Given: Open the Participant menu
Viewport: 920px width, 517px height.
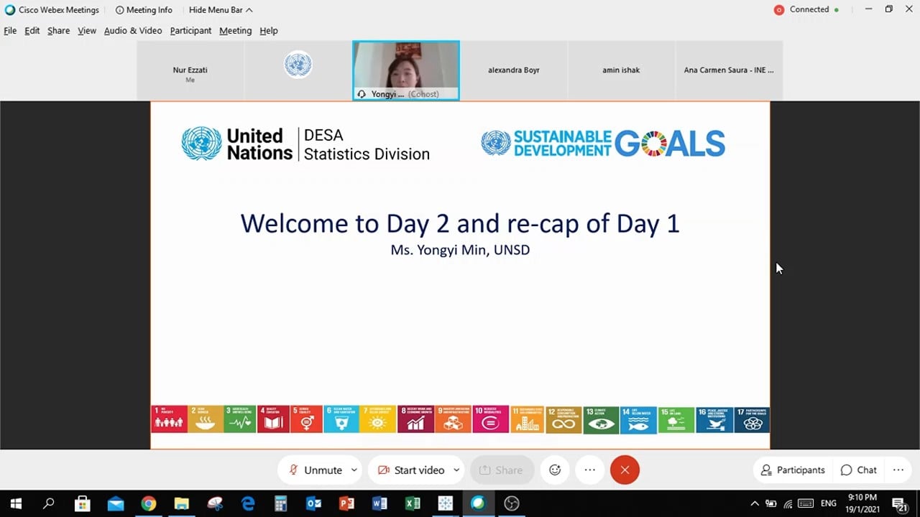Looking at the screenshot, I should pyautogui.click(x=190, y=31).
